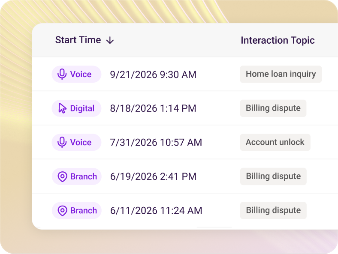Select the Billing dispute tag for 6/19/2026
Viewport: 338px width, 254px height.
(273, 176)
